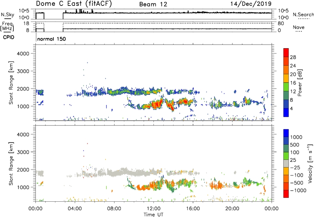Click the red high-power patch near 12:00

click(156, 105)
